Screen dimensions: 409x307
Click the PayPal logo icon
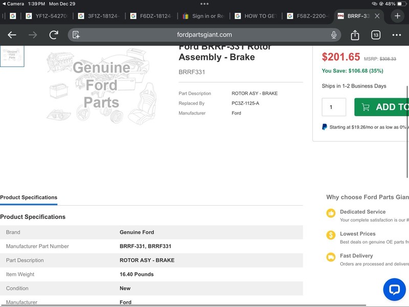[325, 127]
